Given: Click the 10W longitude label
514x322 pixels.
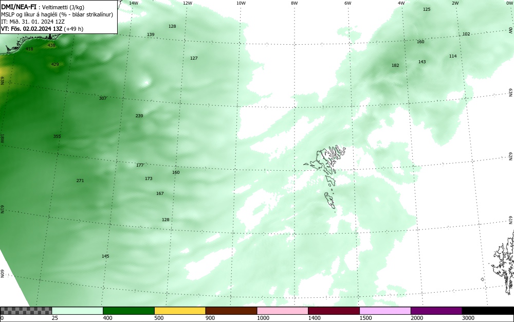Looking at the screenshot, I should [241, 3].
